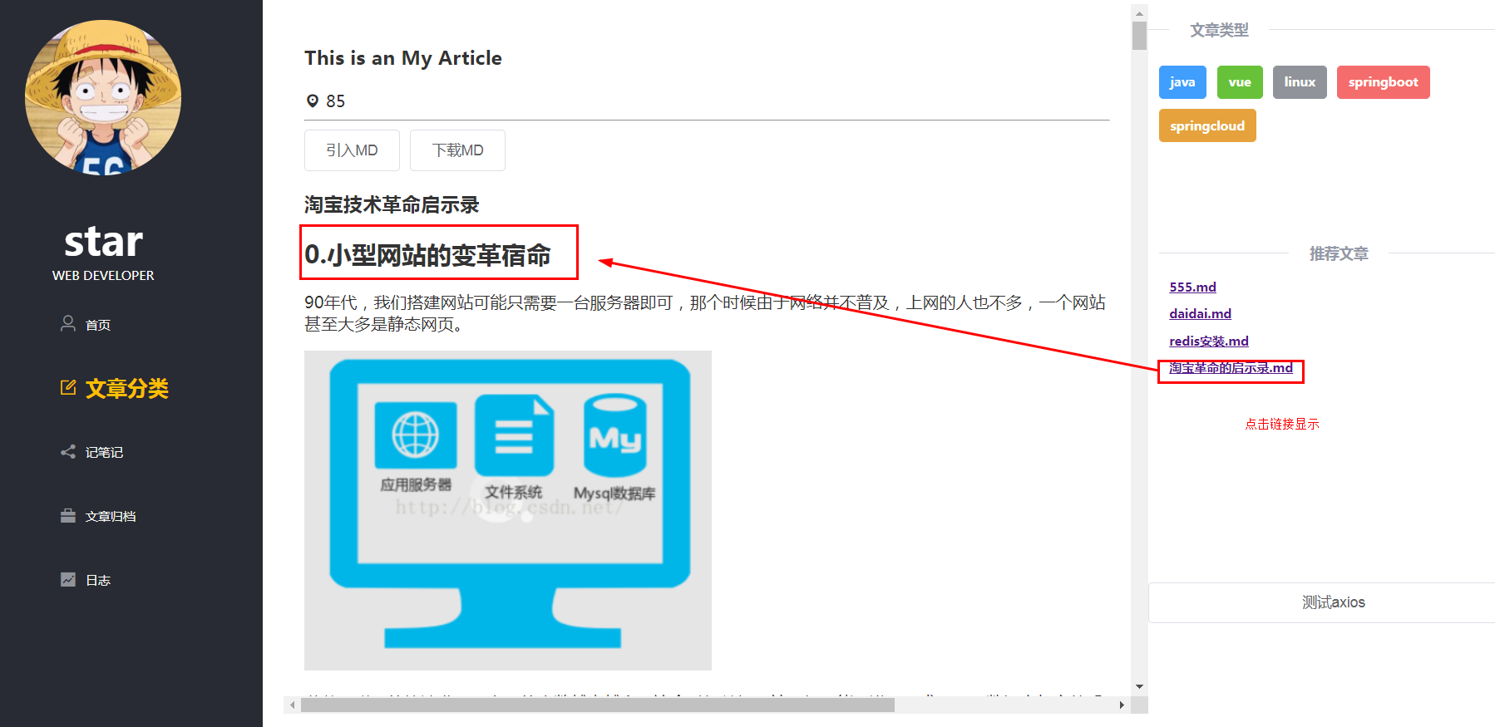Select the vue tag
Viewport: 1495px width, 727px height.
1240,82
